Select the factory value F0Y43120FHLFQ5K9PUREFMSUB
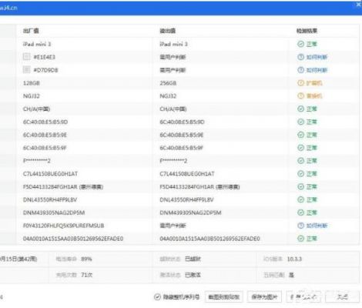Viewport: 362px width, 308px height. pos(63,226)
